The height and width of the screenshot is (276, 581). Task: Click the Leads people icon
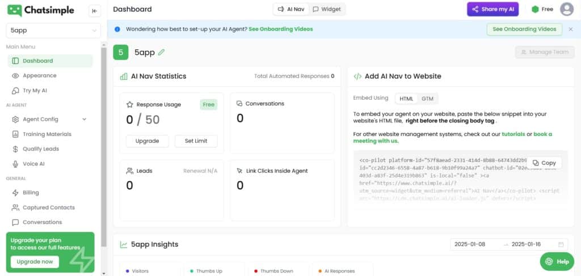130,171
